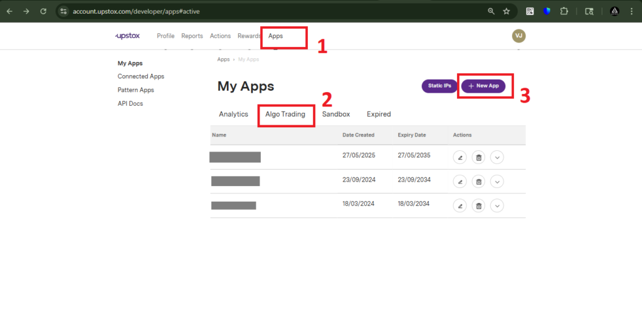Go to the Reports menu item
Screen dimensions: 642x320
[x=192, y=36]
